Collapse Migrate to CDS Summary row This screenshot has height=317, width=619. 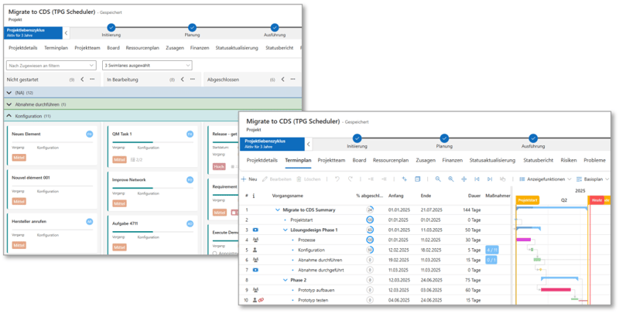click(278, 210)
